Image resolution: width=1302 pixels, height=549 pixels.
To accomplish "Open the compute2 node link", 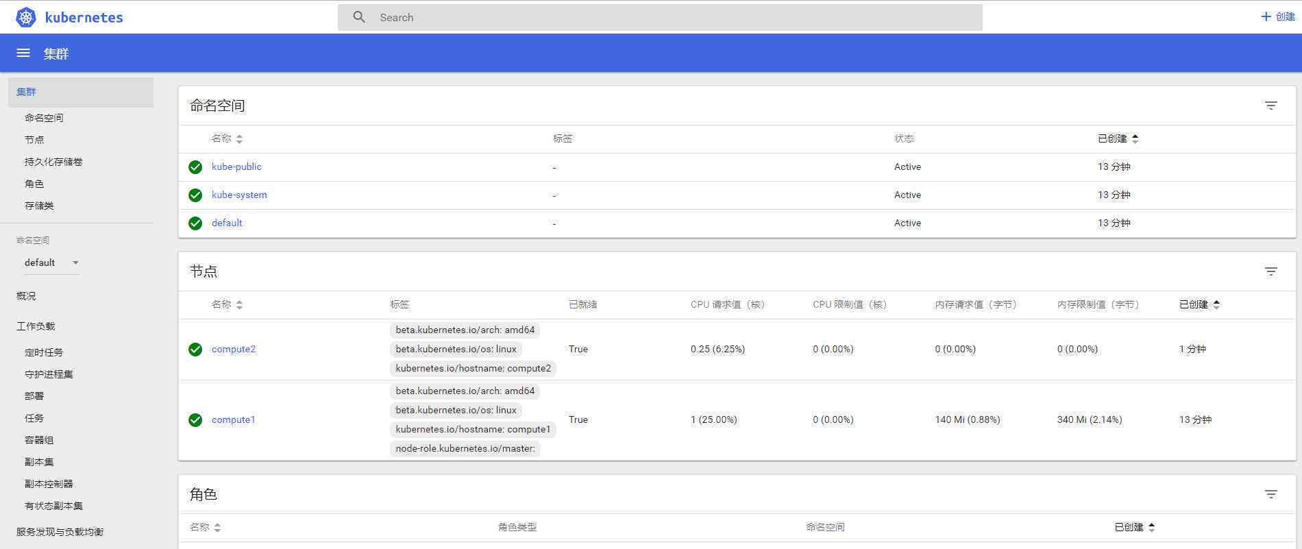I will click(234, 349).
